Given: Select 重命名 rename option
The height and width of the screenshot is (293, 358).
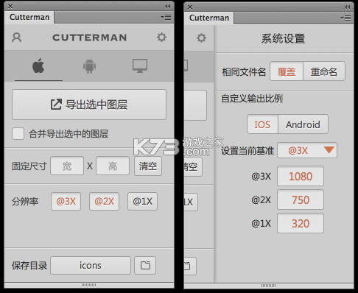Looking at the screenshot, I should pos(324,71).
